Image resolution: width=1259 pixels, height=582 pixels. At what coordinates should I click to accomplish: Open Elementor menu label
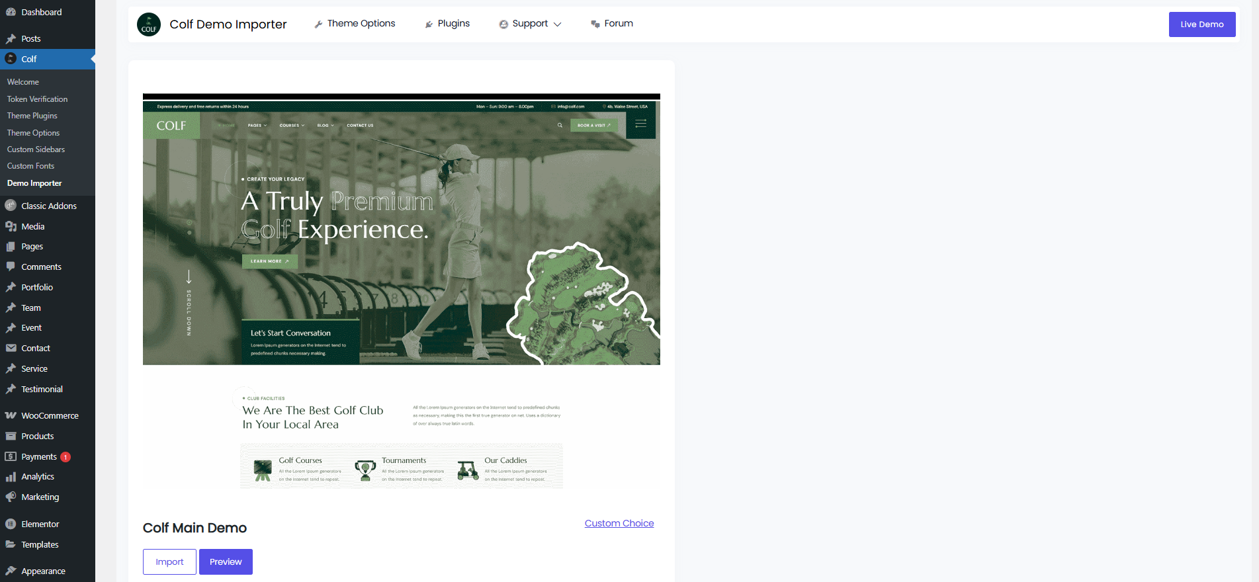(x=40, y=524)
